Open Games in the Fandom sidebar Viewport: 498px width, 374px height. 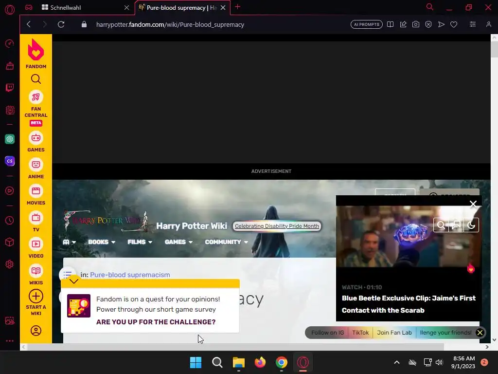pos(36,142)
